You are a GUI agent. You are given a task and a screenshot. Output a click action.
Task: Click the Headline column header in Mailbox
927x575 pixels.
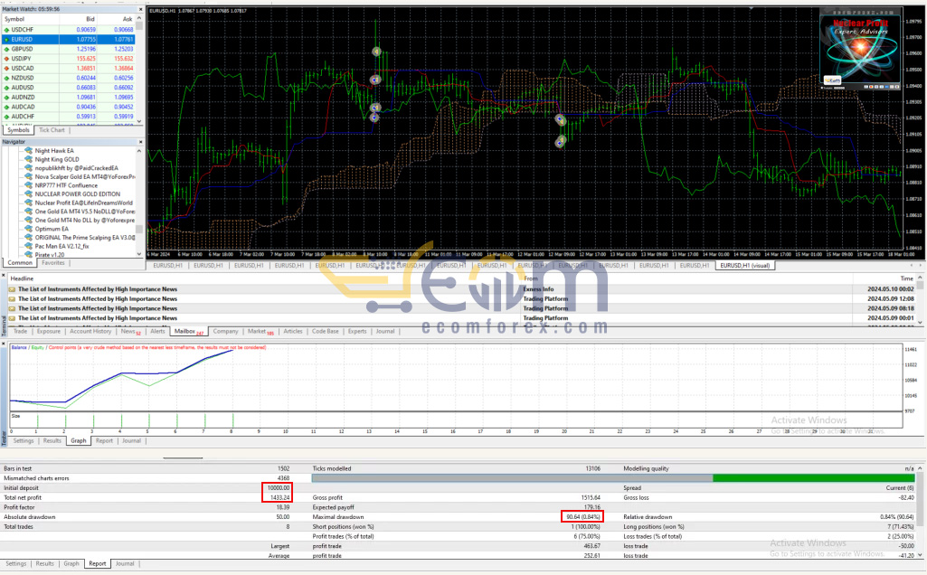coord(22,278)
